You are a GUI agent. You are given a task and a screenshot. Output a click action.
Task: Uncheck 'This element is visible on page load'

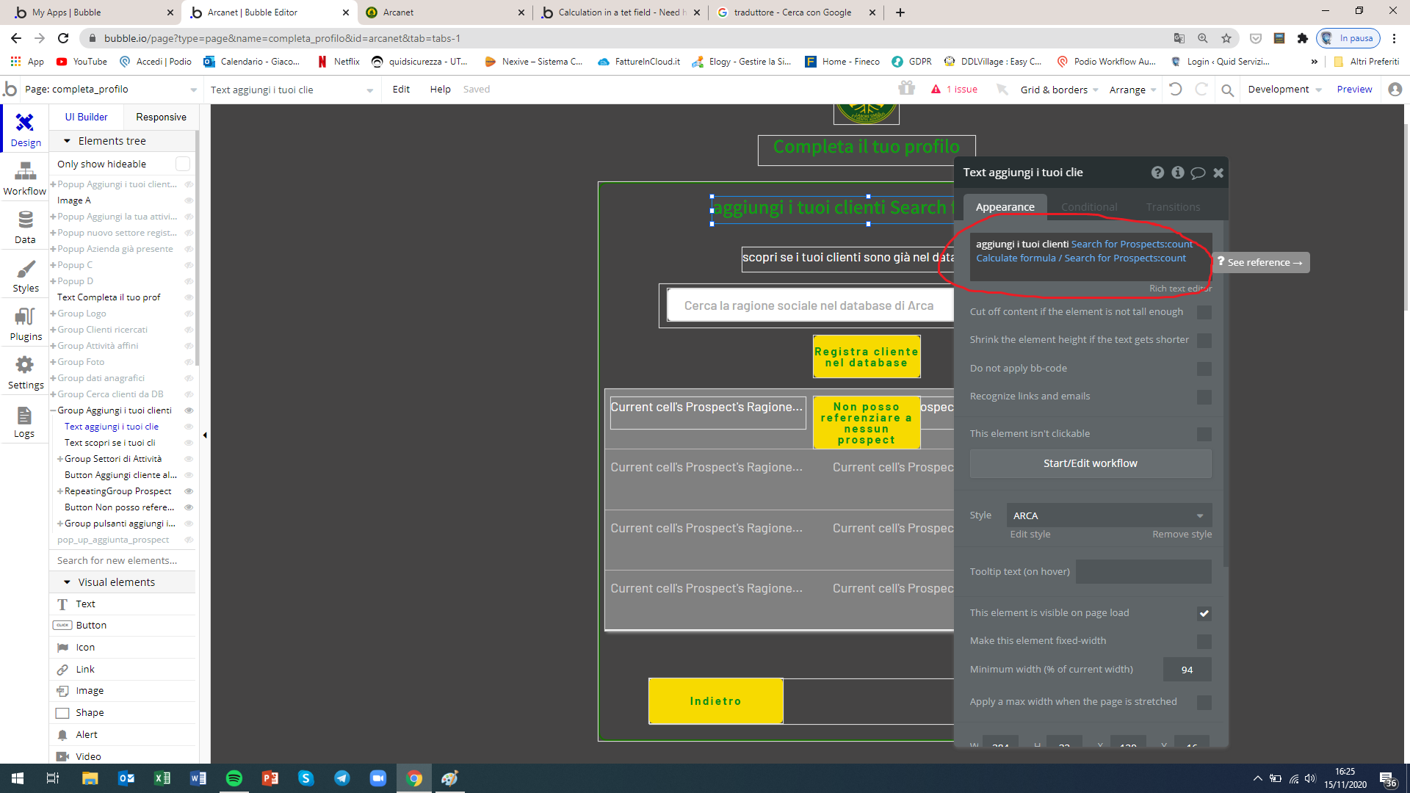[1204, 613]
